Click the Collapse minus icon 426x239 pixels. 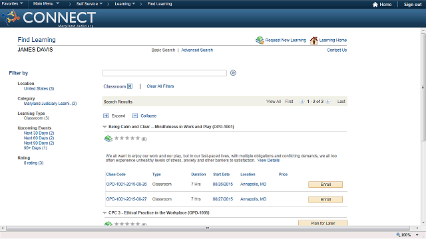tap(135, 116)
